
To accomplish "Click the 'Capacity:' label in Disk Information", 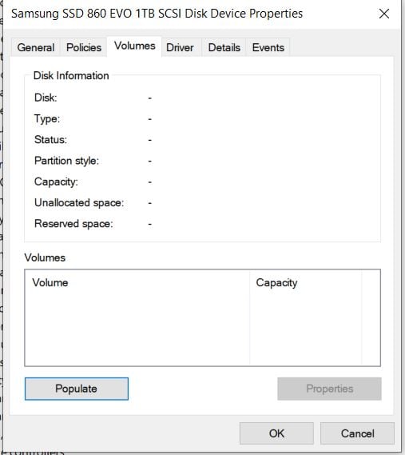I will [56, 182].
